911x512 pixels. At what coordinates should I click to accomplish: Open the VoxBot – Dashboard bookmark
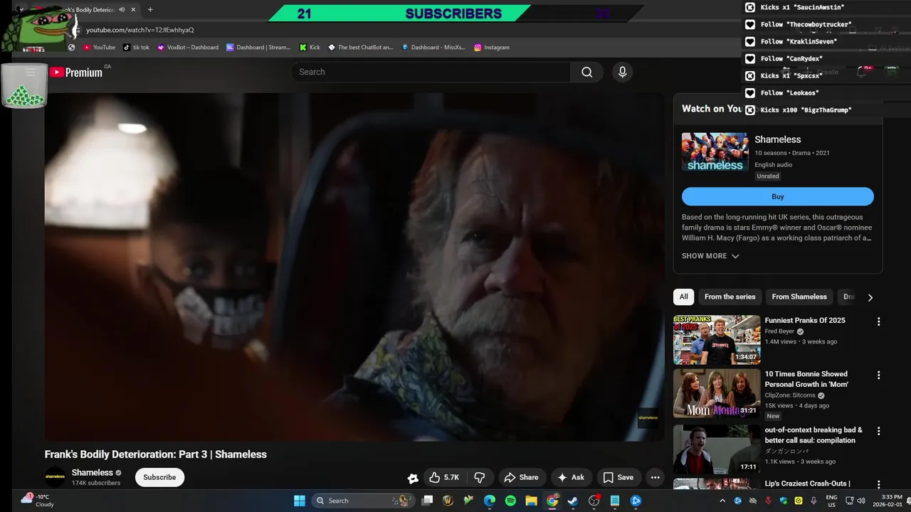coord(188,47)
